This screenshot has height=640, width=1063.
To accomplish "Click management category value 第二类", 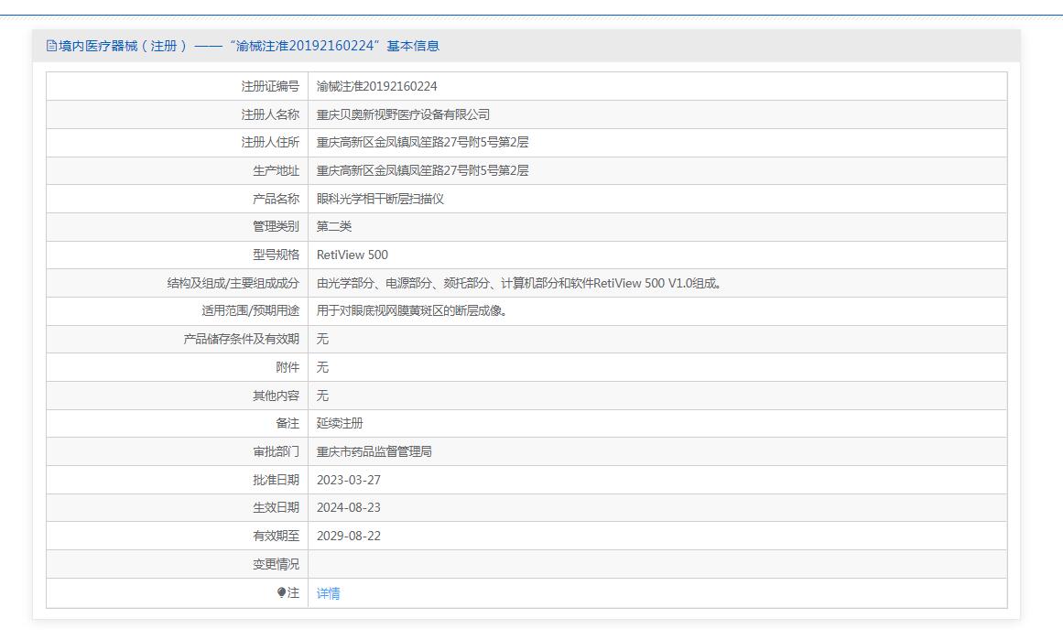I will pos(334,226).
